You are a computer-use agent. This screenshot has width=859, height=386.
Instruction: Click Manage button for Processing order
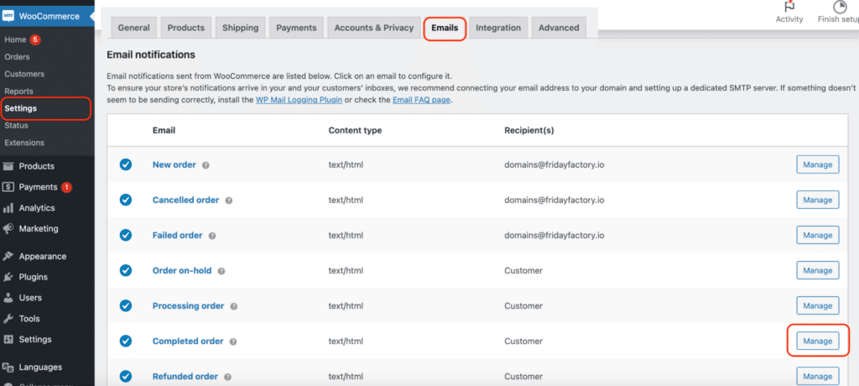click(817, 306)
